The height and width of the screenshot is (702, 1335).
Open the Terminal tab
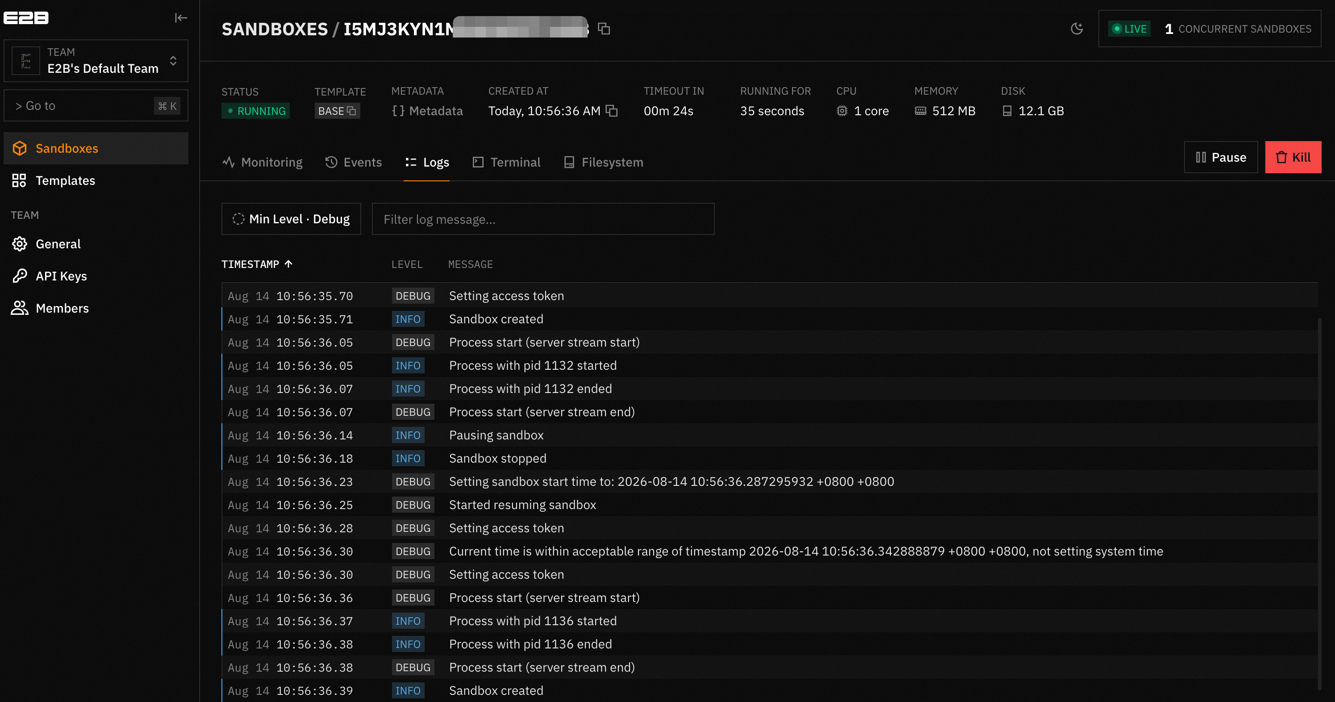tap(506, 162)
